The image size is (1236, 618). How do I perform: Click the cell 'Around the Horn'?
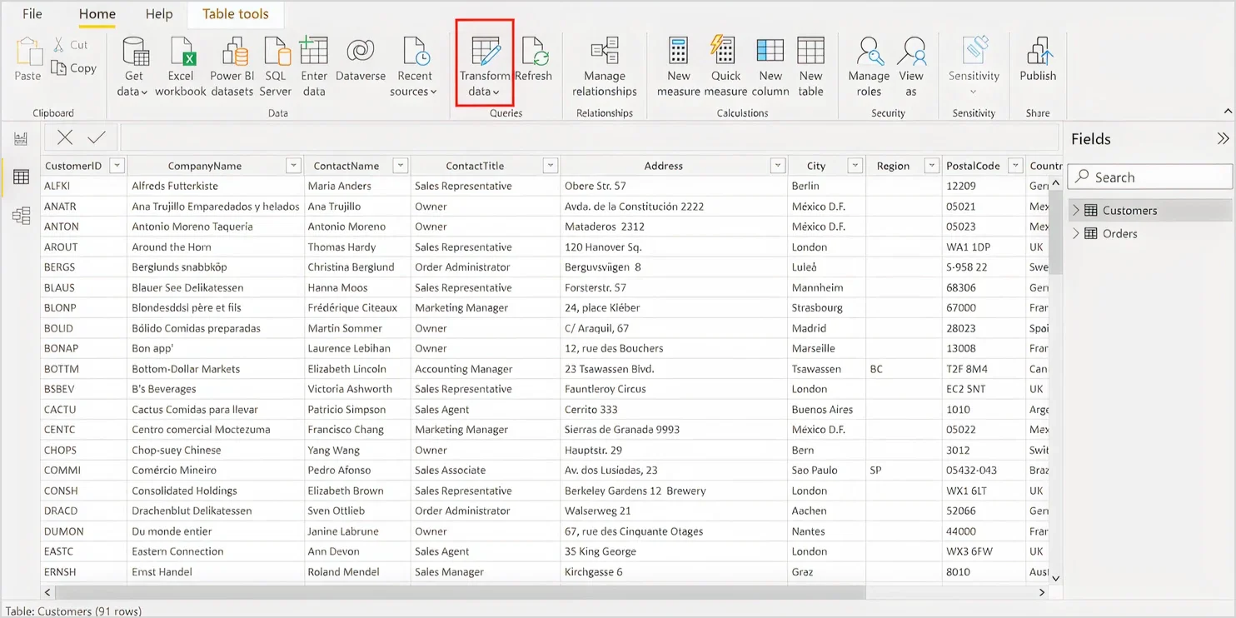[172, 247]
